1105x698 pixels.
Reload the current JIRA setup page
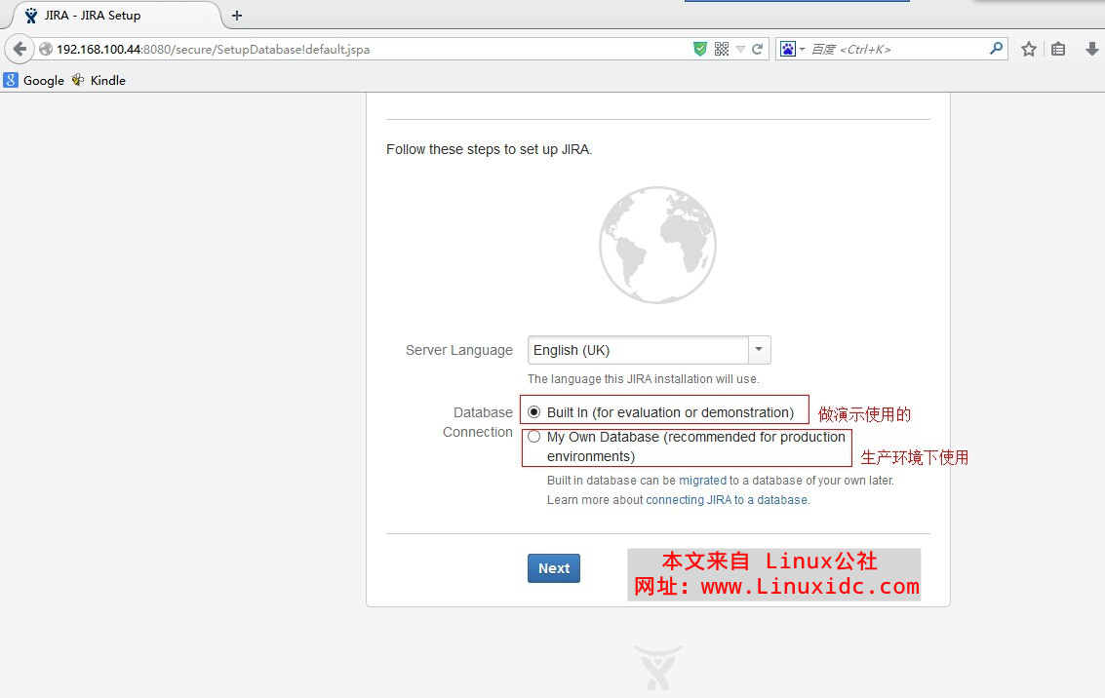[757, 48]
